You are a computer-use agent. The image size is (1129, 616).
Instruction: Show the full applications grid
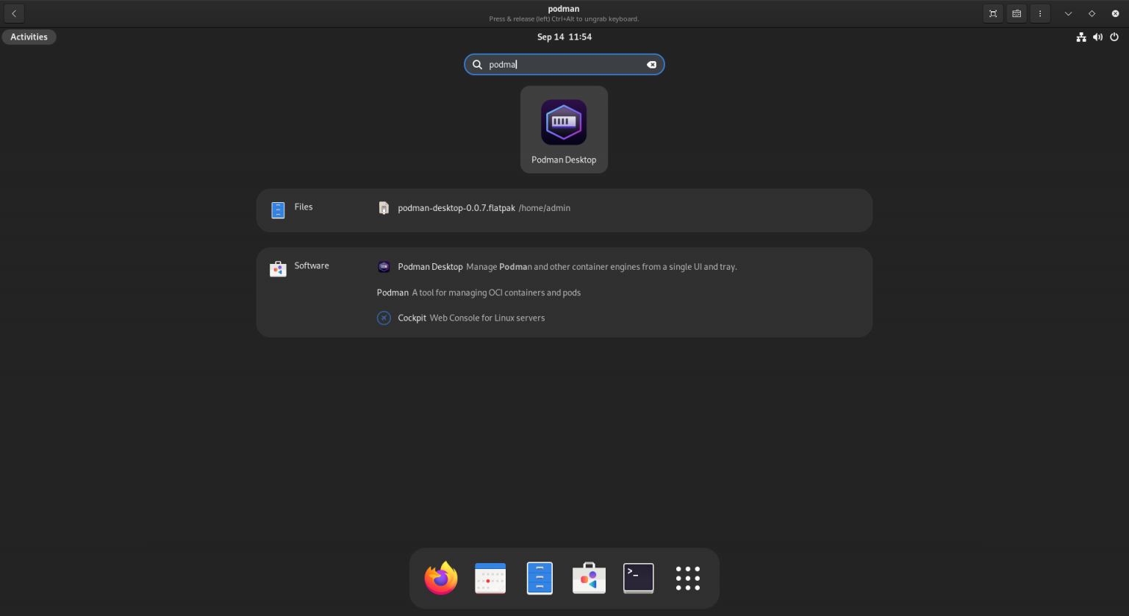687,579
